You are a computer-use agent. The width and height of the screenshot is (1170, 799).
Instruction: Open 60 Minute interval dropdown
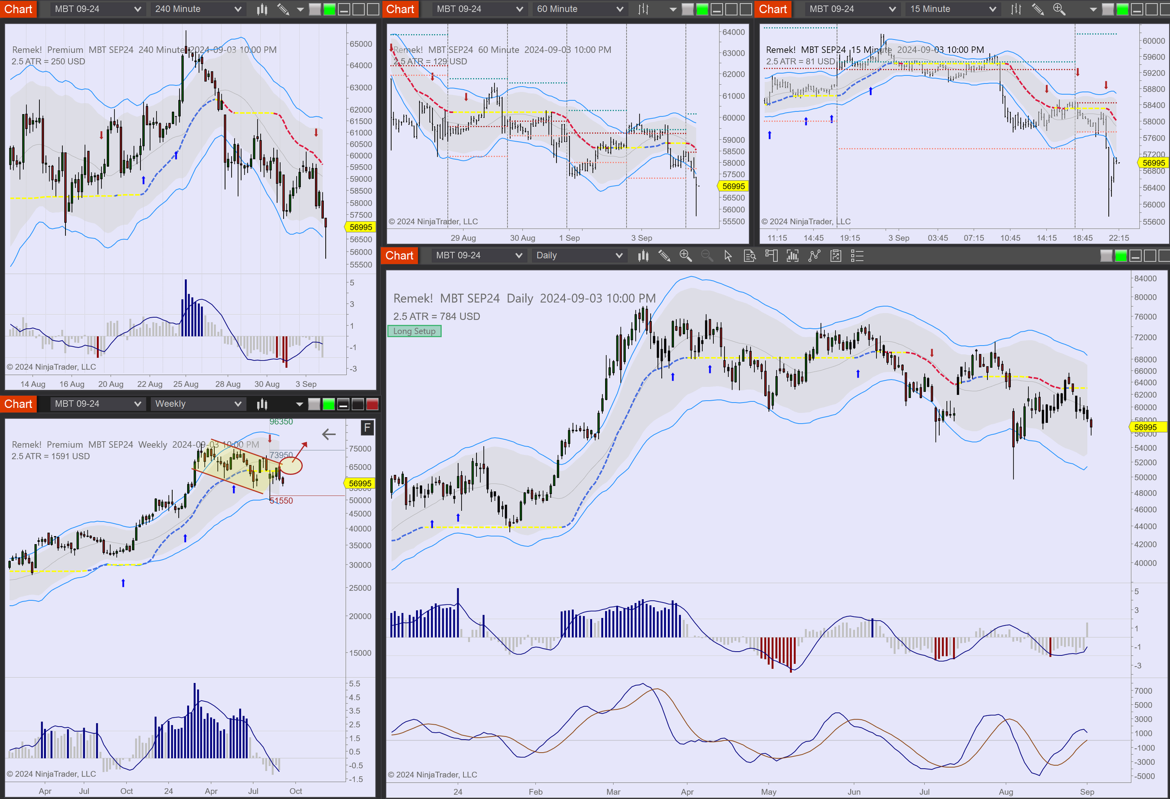pos(580,9)
